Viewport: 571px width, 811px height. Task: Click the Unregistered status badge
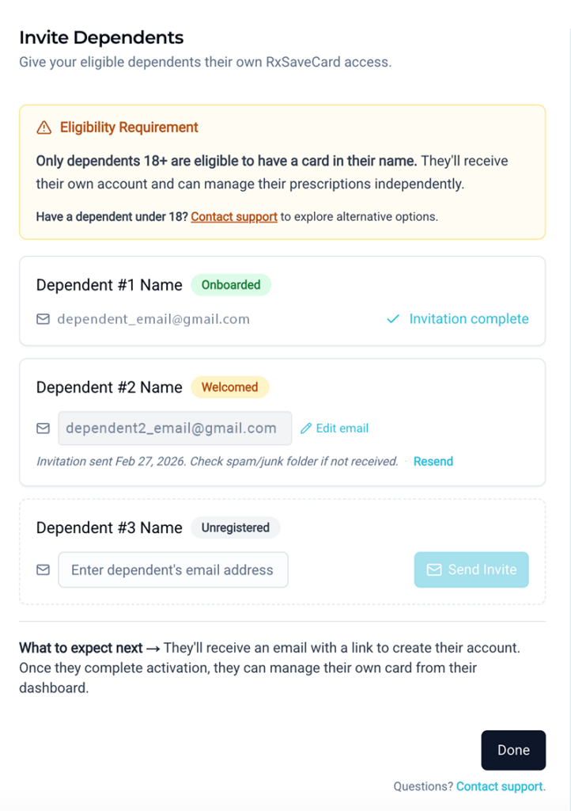(235, 527)
